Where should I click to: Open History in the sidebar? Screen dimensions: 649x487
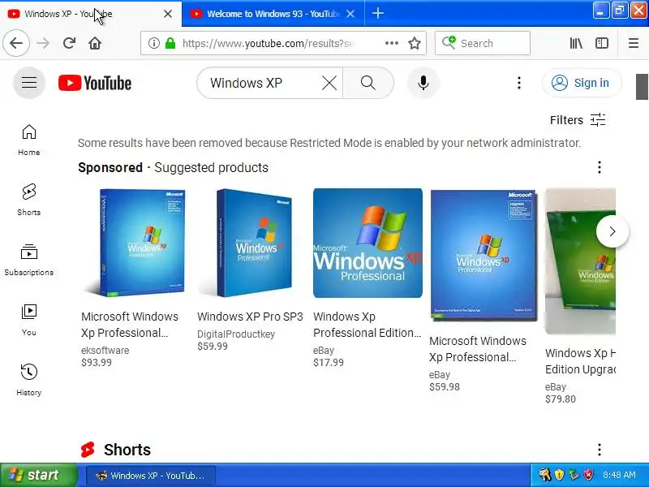(29, 380)
